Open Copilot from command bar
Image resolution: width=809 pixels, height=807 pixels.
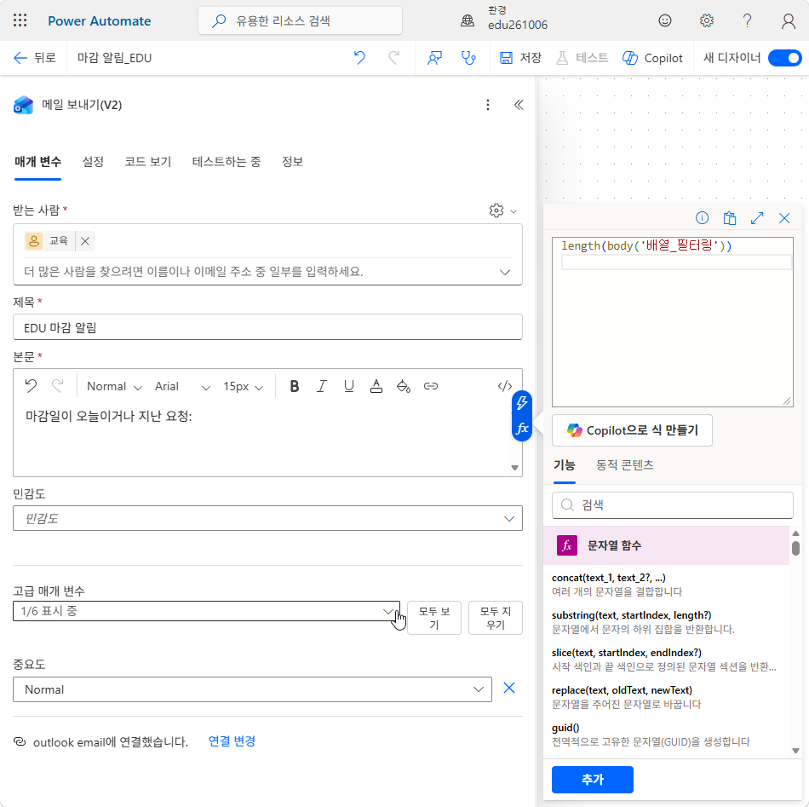[652, 58]
